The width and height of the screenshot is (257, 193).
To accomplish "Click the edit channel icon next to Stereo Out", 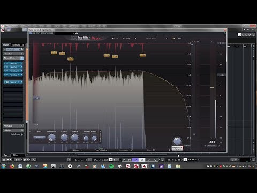I will click(22, 49).
